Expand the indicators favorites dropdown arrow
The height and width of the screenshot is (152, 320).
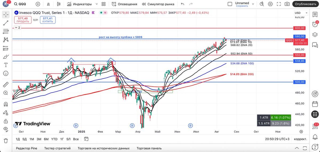click(97, 4)
